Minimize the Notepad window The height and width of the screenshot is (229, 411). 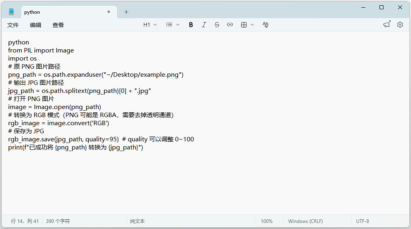click(363, 7)
